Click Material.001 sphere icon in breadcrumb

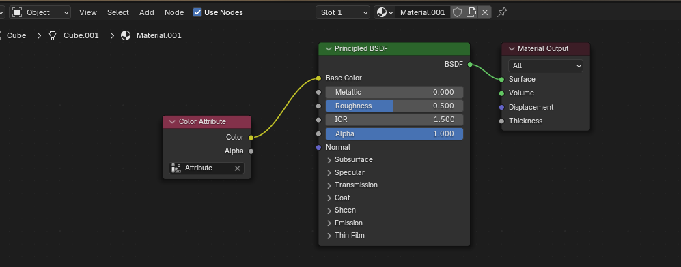click(x=126, y=35)
